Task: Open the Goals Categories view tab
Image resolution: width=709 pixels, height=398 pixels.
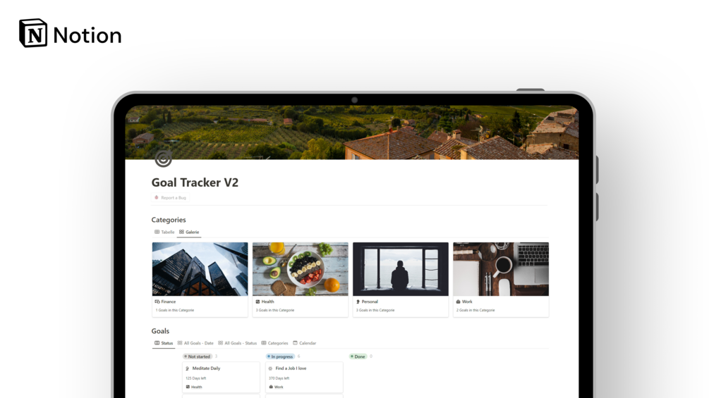Action: 274,343
